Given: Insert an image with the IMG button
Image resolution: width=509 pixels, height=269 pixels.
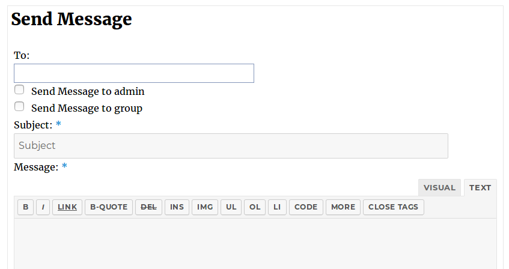Looking at the screenshot, I should pos(205,207).
